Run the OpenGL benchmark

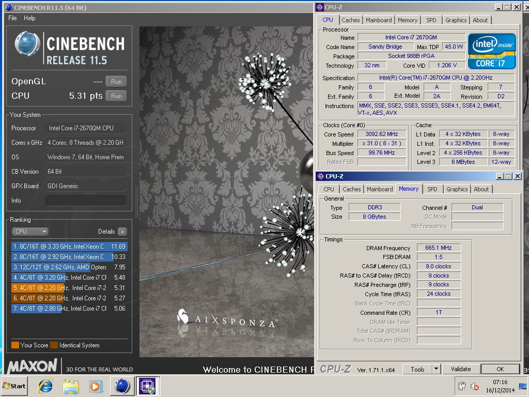pyautogui.click(x=116, y=81)
